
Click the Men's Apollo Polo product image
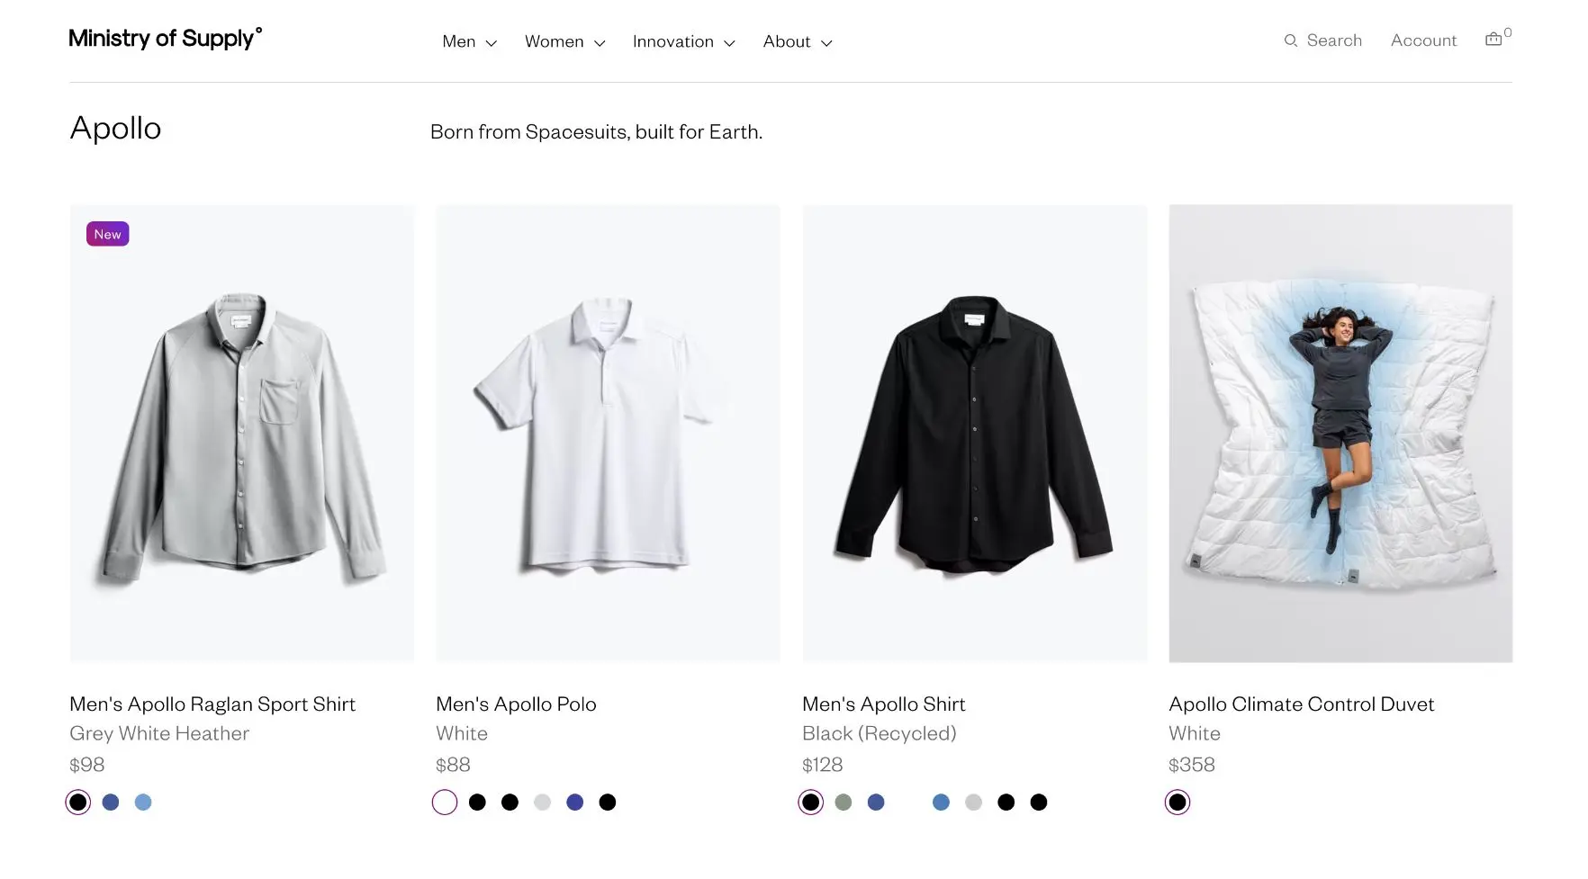click(608, 434)
